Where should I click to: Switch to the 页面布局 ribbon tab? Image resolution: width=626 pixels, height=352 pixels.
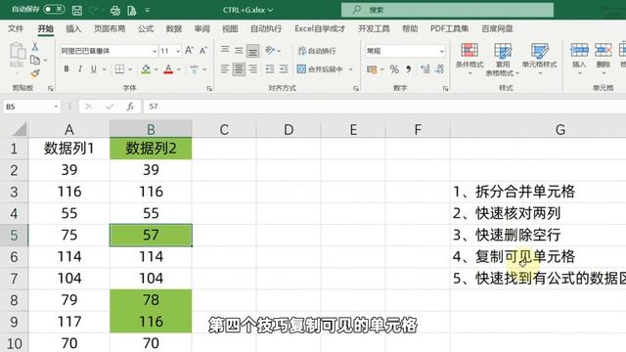(110, 28)
